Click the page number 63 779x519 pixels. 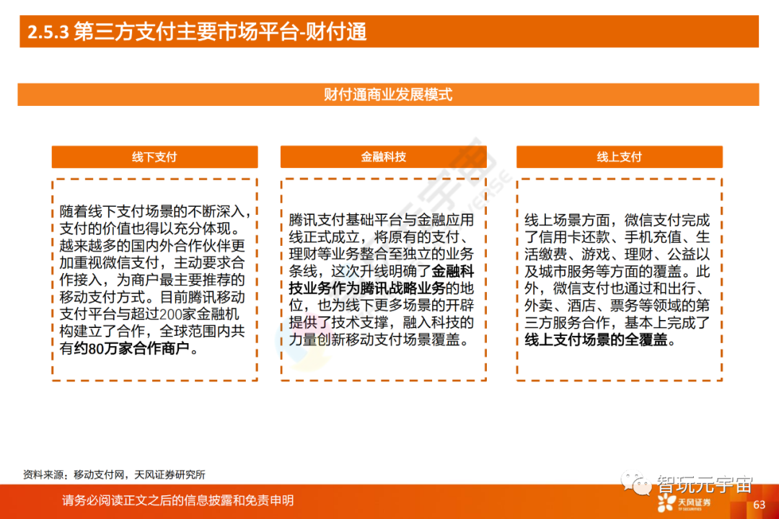(x=759, y=505)
